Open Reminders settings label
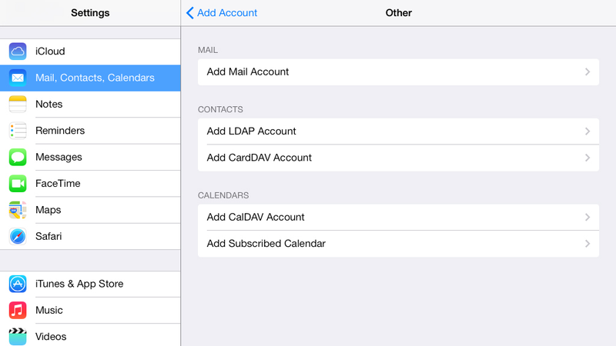 [x=60, y=131]
